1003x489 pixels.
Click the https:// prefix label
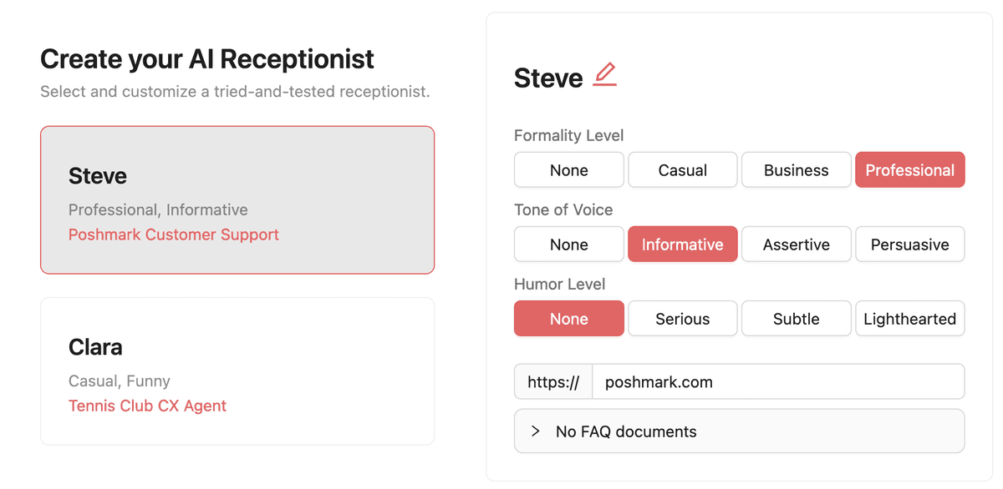tap(552, 381)
